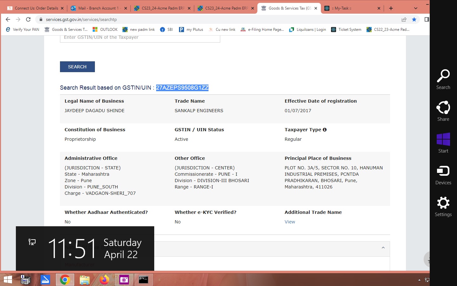
Task: Click the Active GSTIN status value
Action: pyautogui.click(x=181, y=139)
